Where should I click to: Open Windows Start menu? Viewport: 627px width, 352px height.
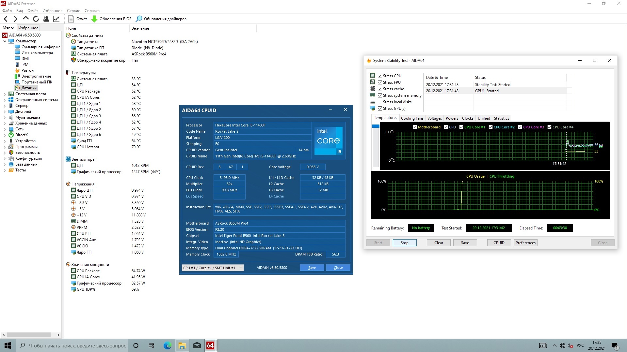(8, 345)
